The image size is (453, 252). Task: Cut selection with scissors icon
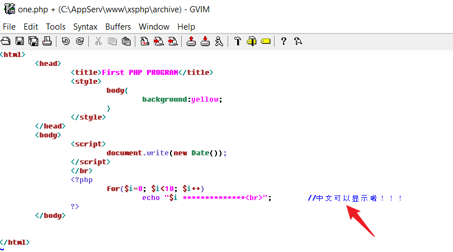coord(98,41)
